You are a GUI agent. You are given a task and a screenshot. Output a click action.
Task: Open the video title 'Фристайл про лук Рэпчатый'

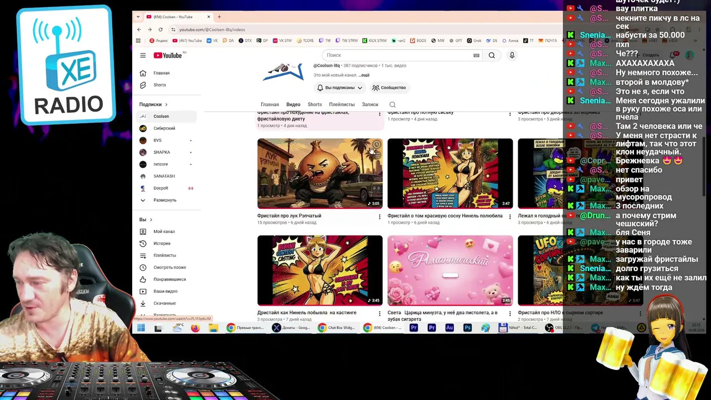289,216
